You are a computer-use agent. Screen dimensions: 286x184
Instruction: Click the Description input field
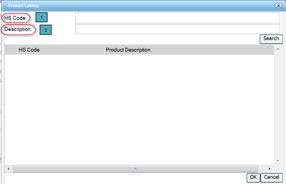(x=178, y=29)
